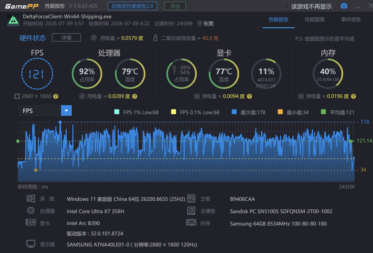Viewport: 373px width, 253px height.
Task: Switch to the 性能图表 tab
Action: coord(315,19)
